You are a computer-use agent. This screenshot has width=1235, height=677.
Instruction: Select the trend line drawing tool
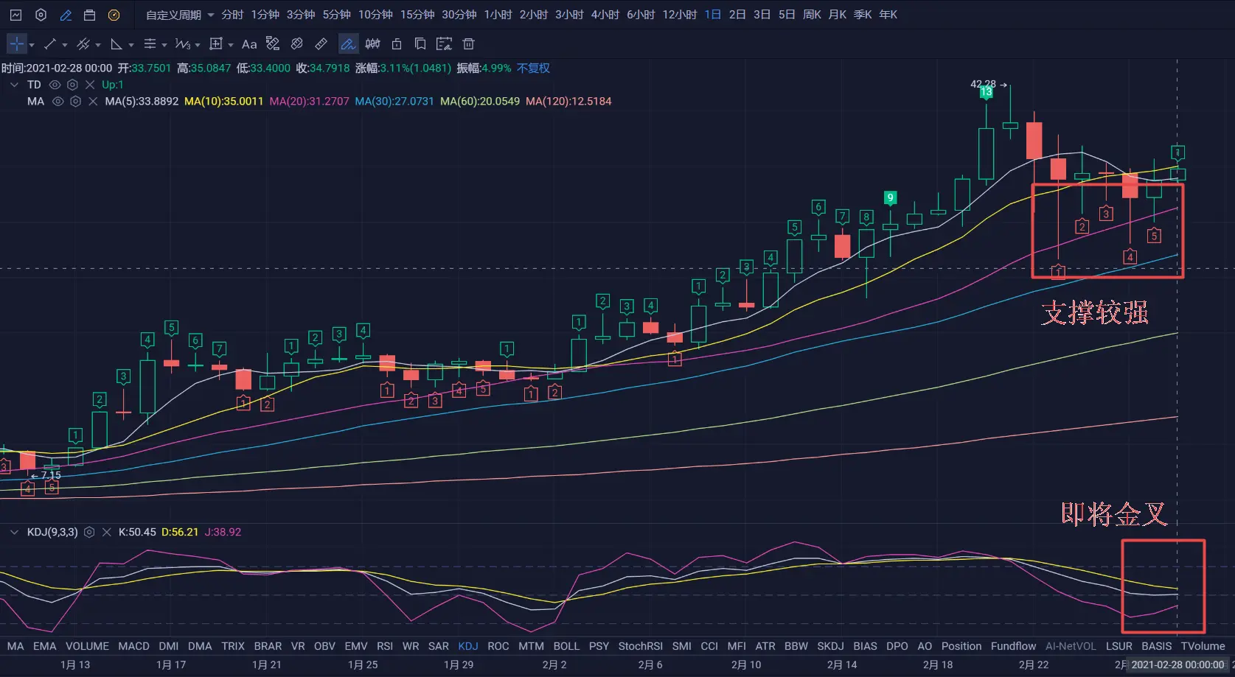pyautogui.click(x=50, y=44)
